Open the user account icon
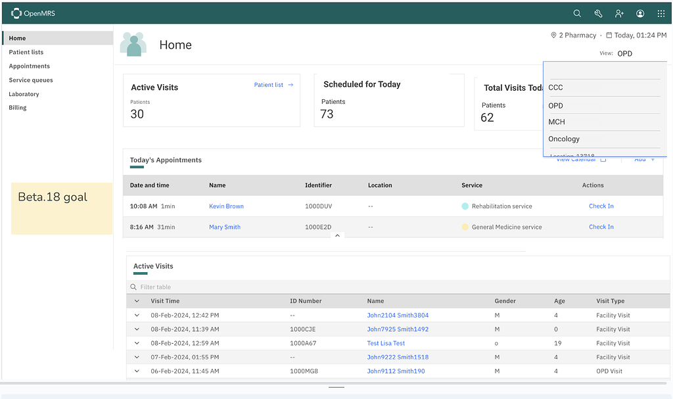 click(x=640, y=13)
